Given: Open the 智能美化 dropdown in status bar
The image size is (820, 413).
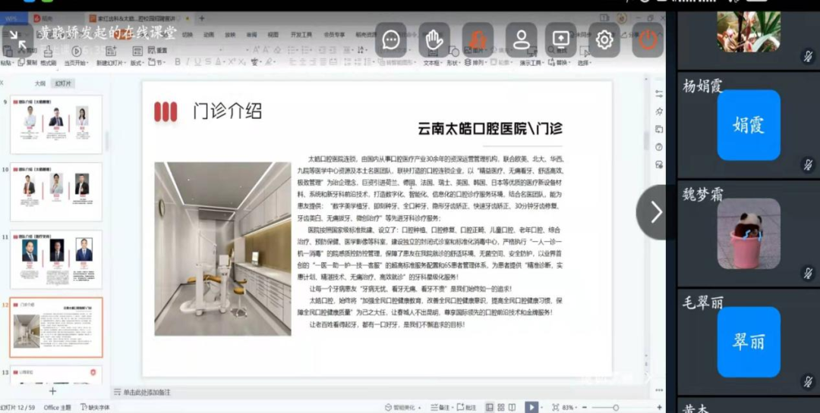Looking at the screenshot, I should click(404, 407).
